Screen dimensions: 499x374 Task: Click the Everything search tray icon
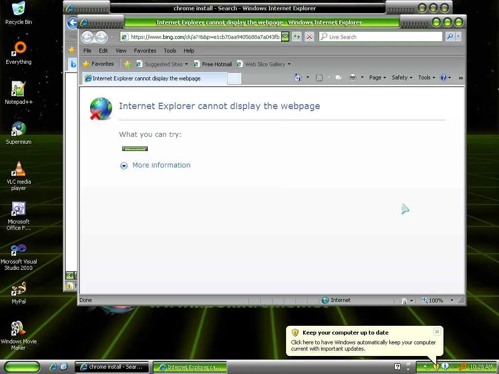463,367
